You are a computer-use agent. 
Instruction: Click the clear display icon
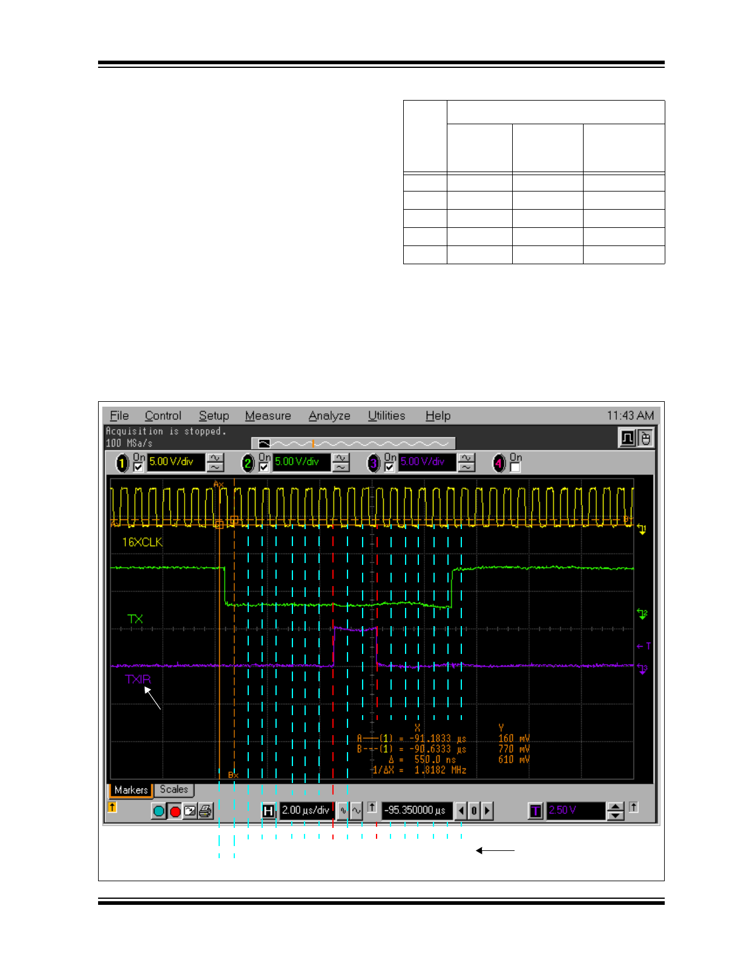point(190,811)
